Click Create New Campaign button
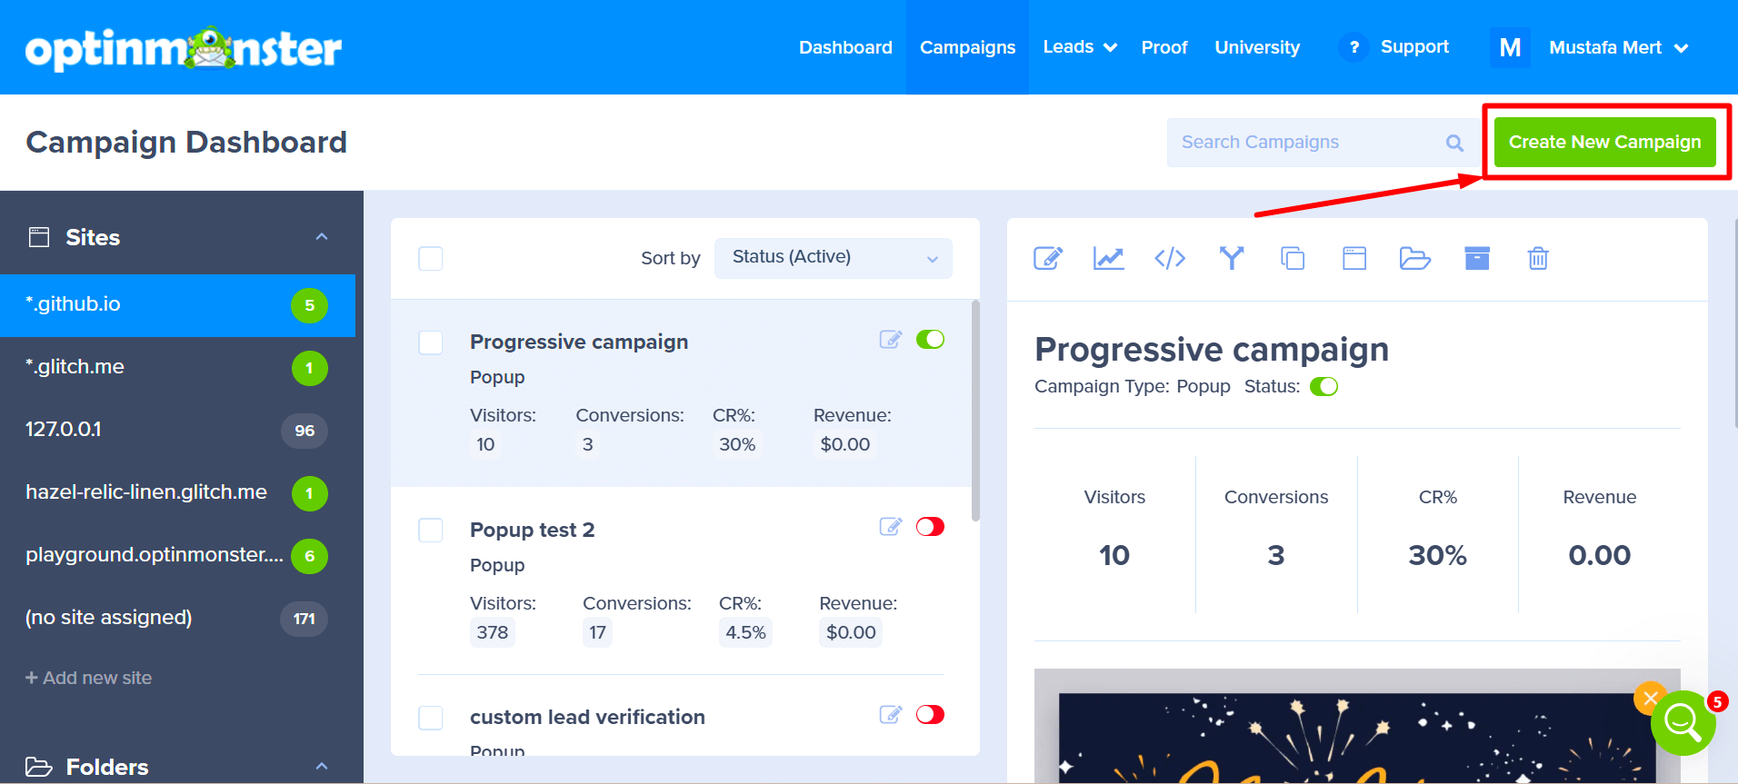The height and width of the screenshot is (784, 1738). click(x=1605, y=142)
